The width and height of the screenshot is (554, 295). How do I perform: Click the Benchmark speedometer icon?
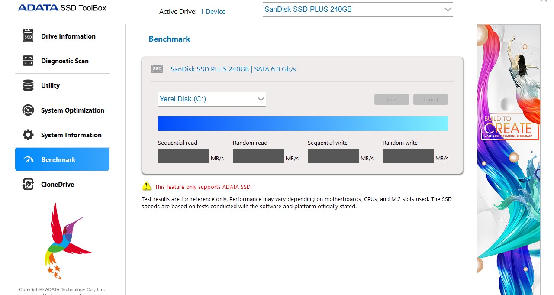pyautogui.click(x=28, y=160)
